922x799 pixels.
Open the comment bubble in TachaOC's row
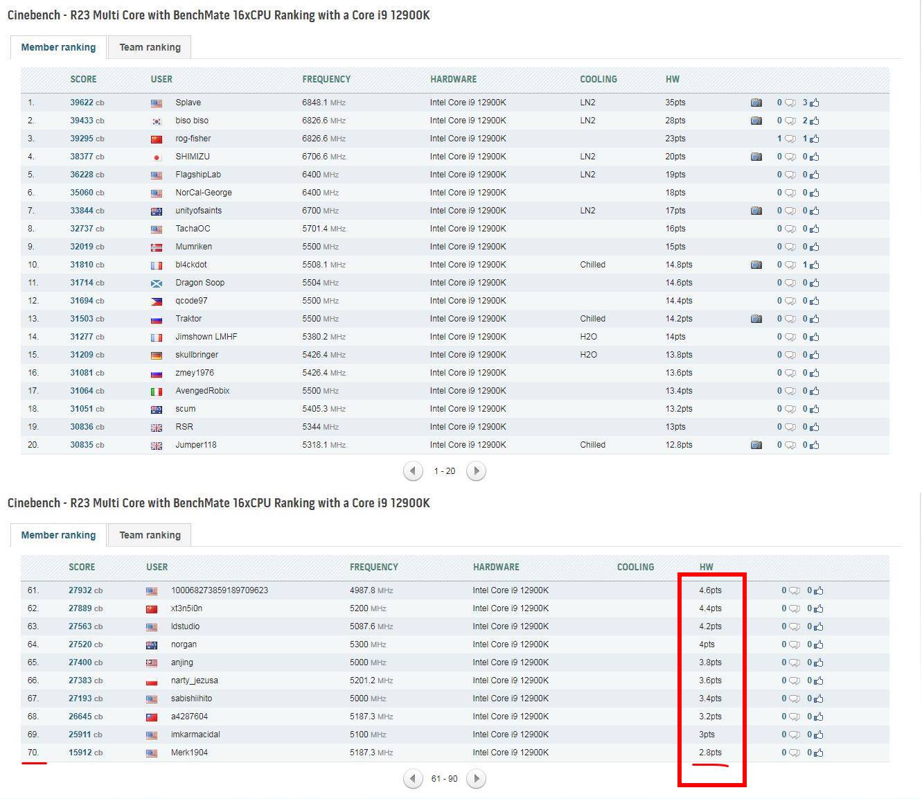click(x=790, y=229)
